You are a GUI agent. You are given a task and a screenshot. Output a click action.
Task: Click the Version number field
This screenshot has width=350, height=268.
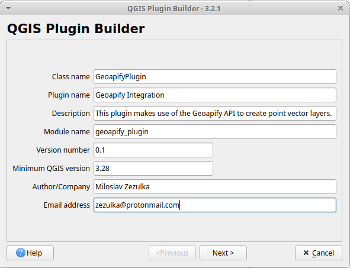[x=153, y=150]
